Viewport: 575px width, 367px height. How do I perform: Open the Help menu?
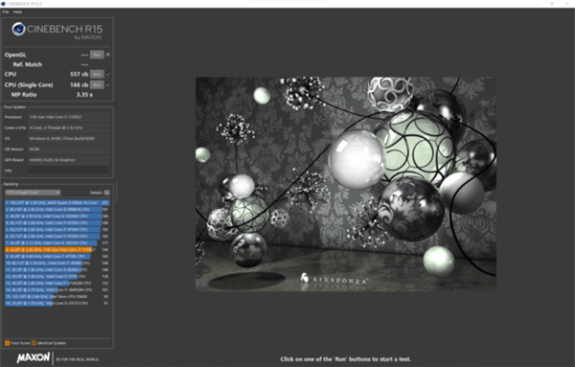(x=17, y=12)
